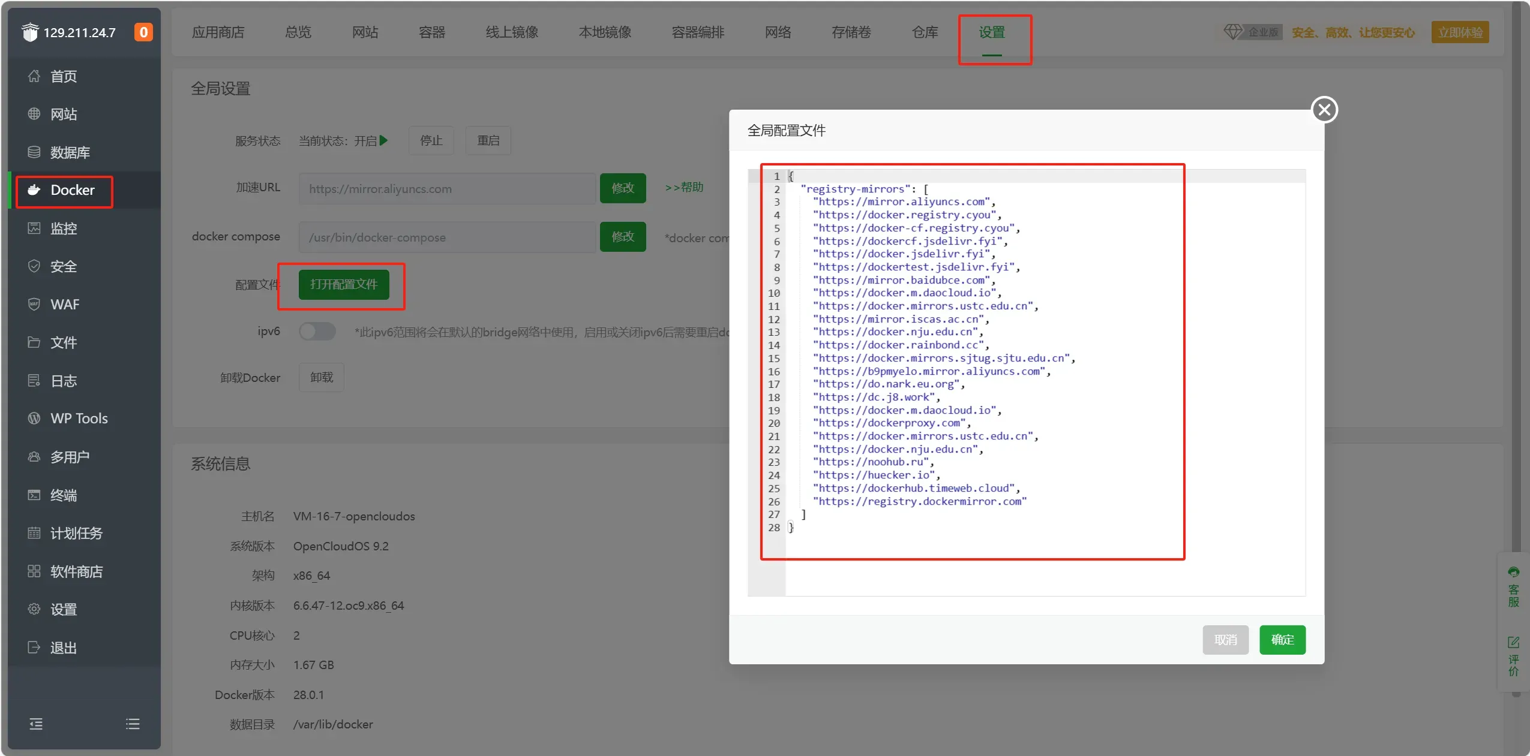The width and height of the screenshot is (1530, 756).
Task: Click the WAF shield icon in sidebar
Action: (x=34, y=304)
